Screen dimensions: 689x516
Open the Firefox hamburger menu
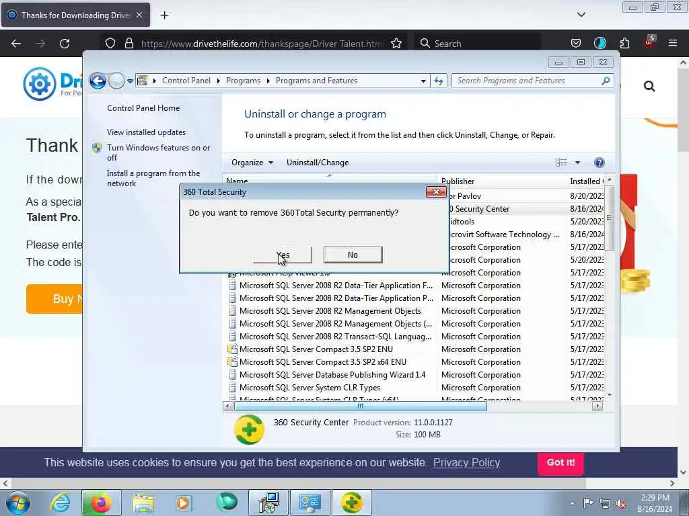coord(673,44)
